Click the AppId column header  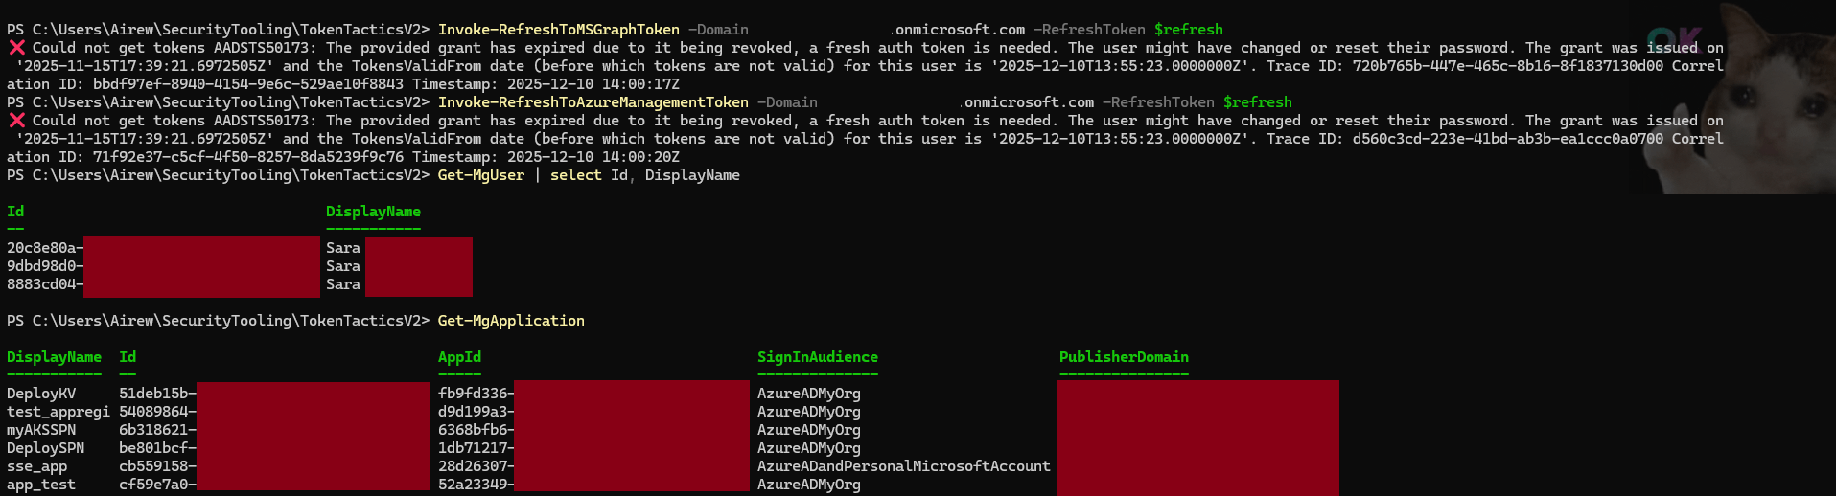(x=459, y=357)
